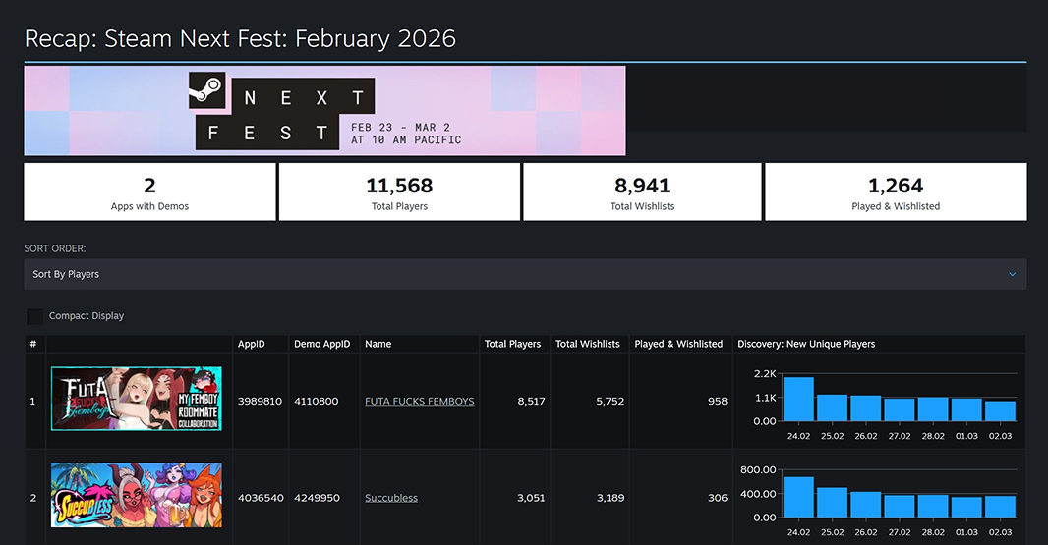Select the 02.03 bar in Succubless chart
The height and width of the screenshot is (545, 1048).
click(x=1000, y=507)
